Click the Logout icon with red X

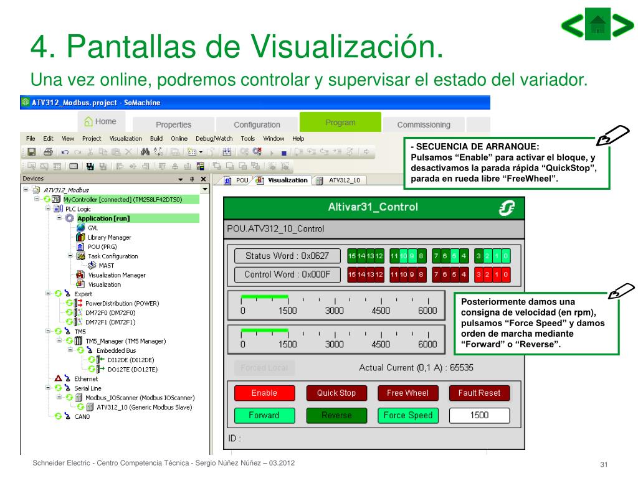(x=257, y=152)
